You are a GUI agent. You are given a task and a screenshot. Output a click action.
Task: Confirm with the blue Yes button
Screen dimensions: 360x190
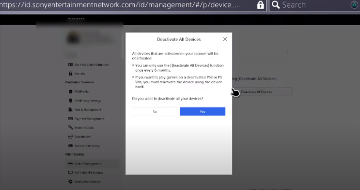[x=202, y=111]
